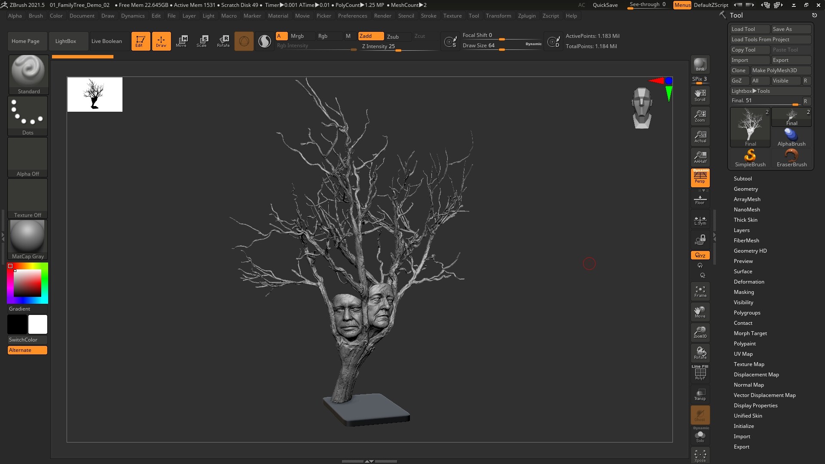
Task: Toggle Zadd sculpting mode
Action: (370, 36)
